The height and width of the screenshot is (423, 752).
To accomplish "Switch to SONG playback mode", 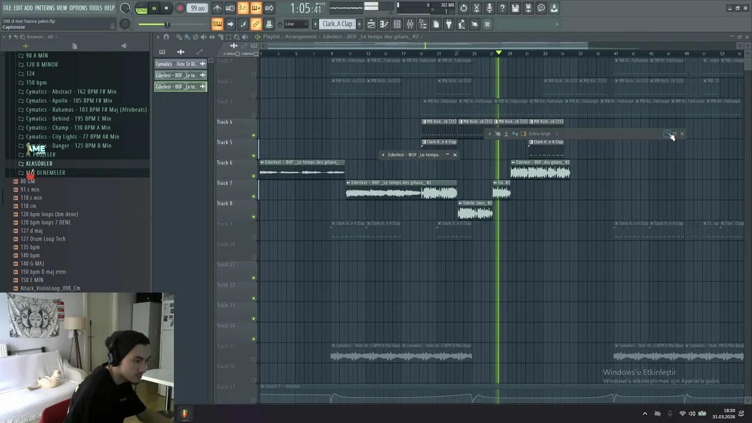I will point(142,11).
